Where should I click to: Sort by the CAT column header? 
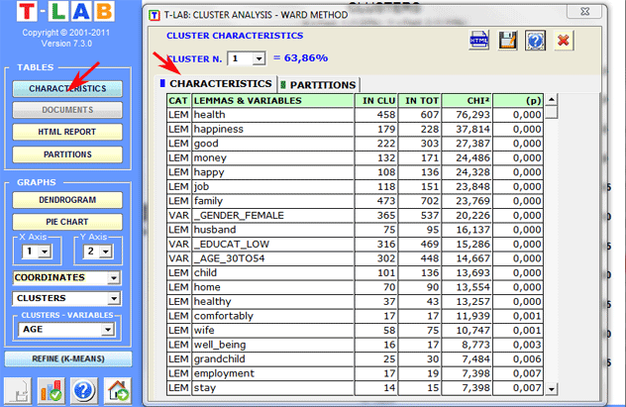click(x=179, y=101)
